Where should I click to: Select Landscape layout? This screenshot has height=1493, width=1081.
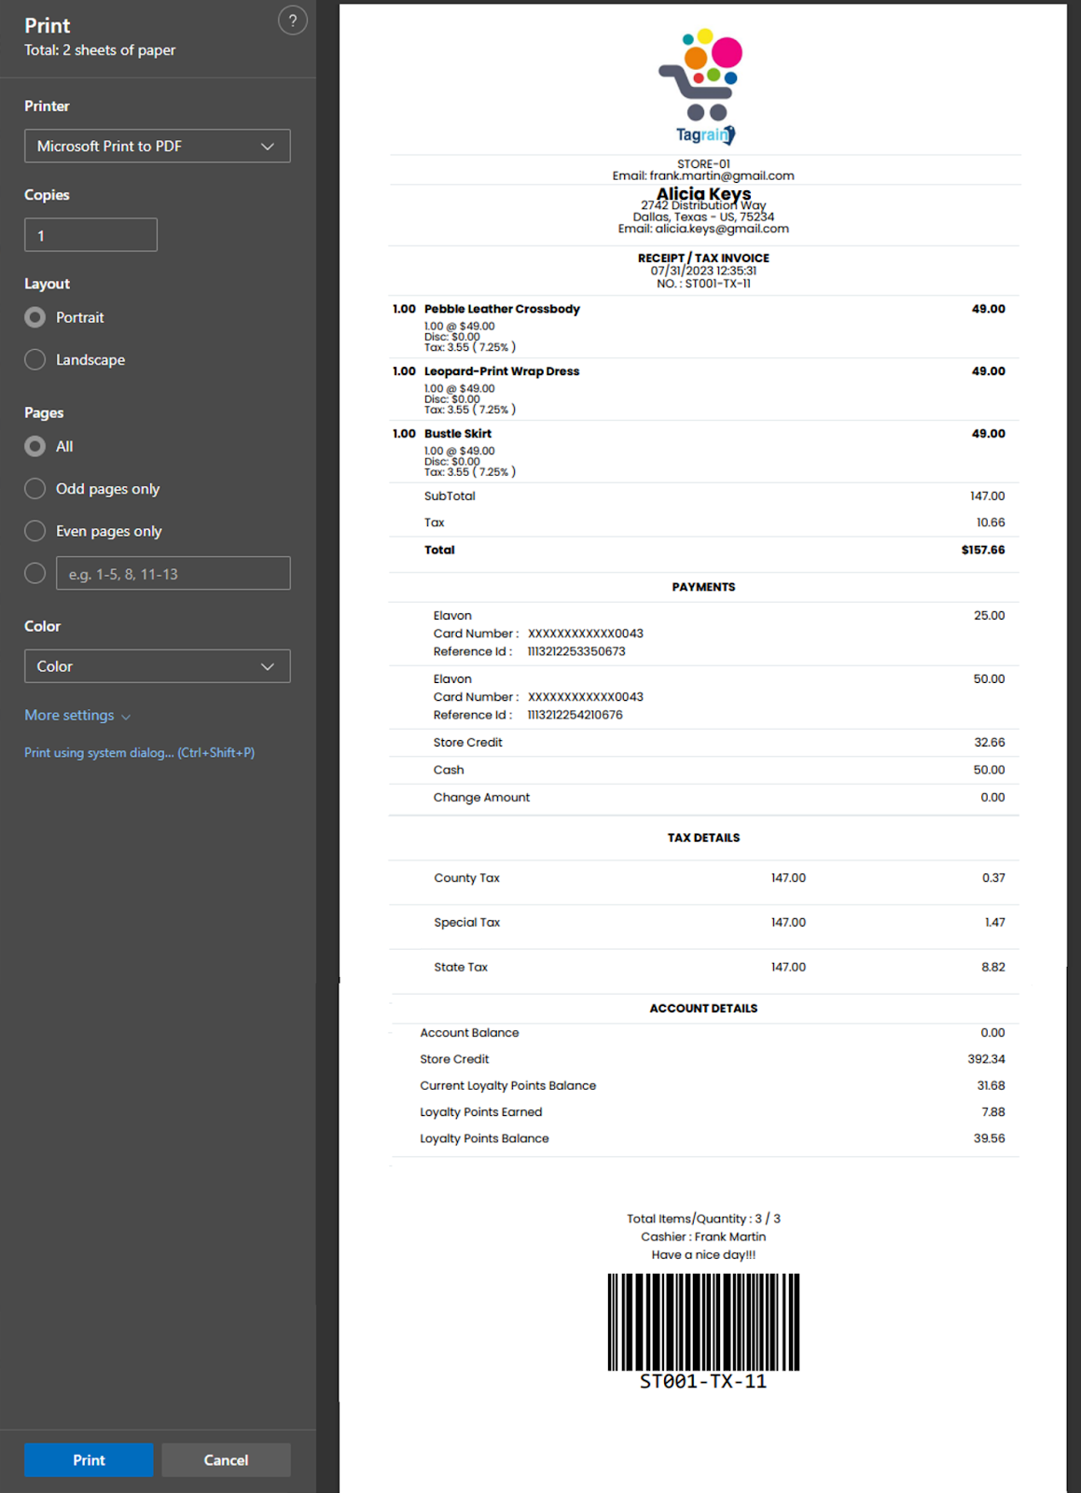tap(35, 360)
